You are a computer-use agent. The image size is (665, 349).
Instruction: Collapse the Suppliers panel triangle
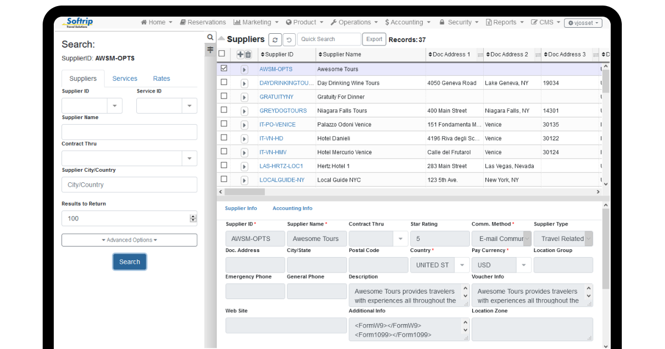[x=222, y=39]
